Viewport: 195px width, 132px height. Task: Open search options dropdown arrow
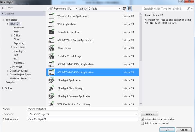[x=192, y=9]
